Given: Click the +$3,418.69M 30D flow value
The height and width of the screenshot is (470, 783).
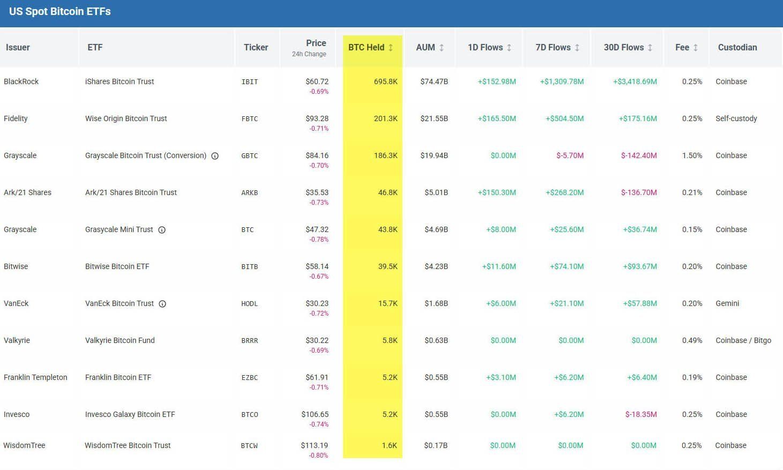Looking at the screenshot, I should [x=635, y=81].
